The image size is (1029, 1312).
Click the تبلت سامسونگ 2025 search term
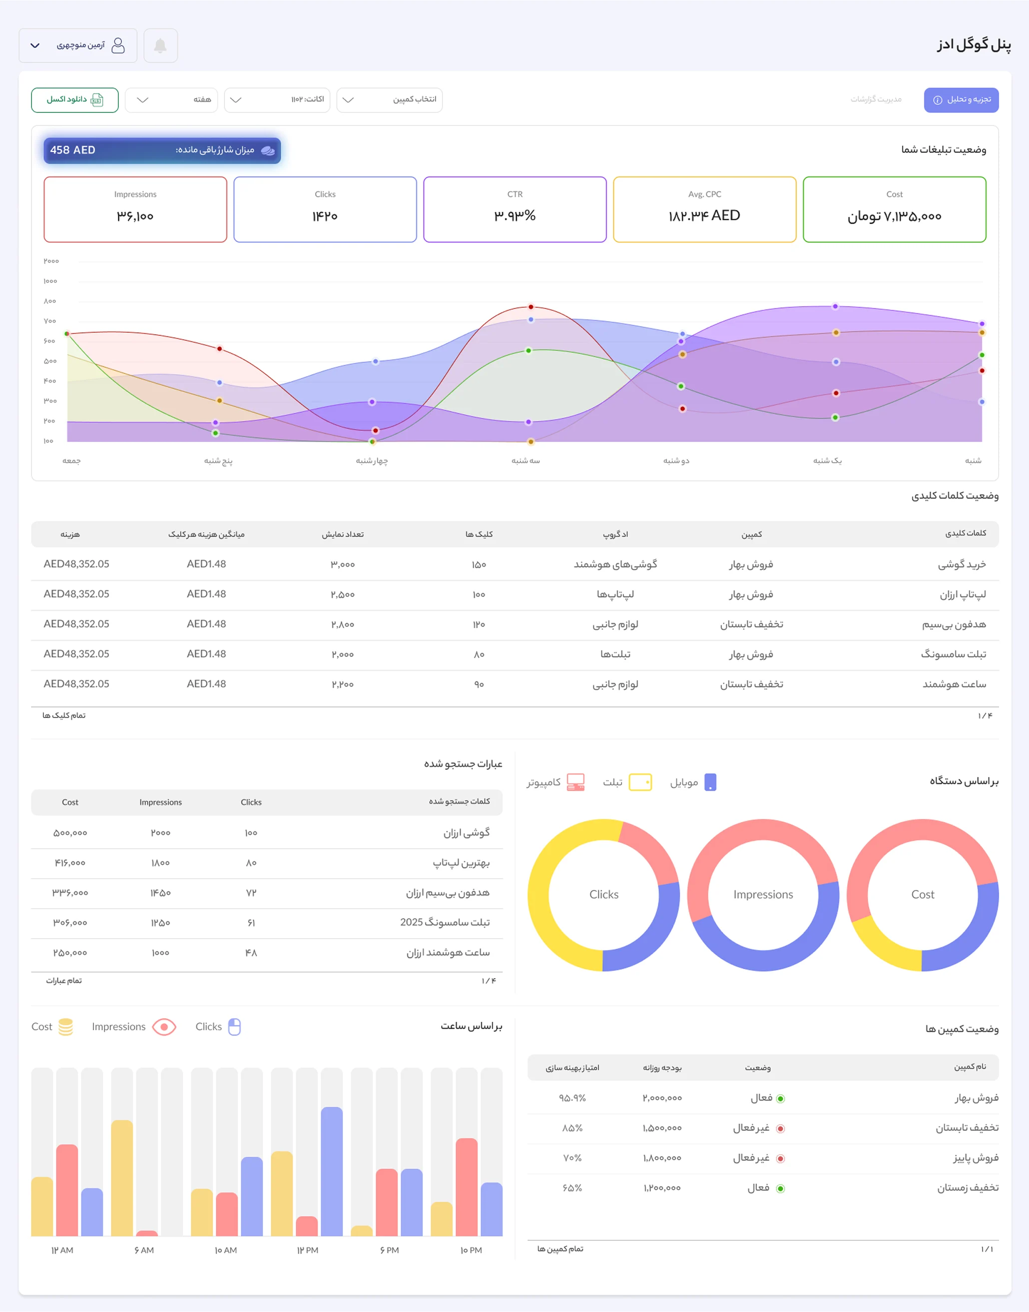(445, 922)
